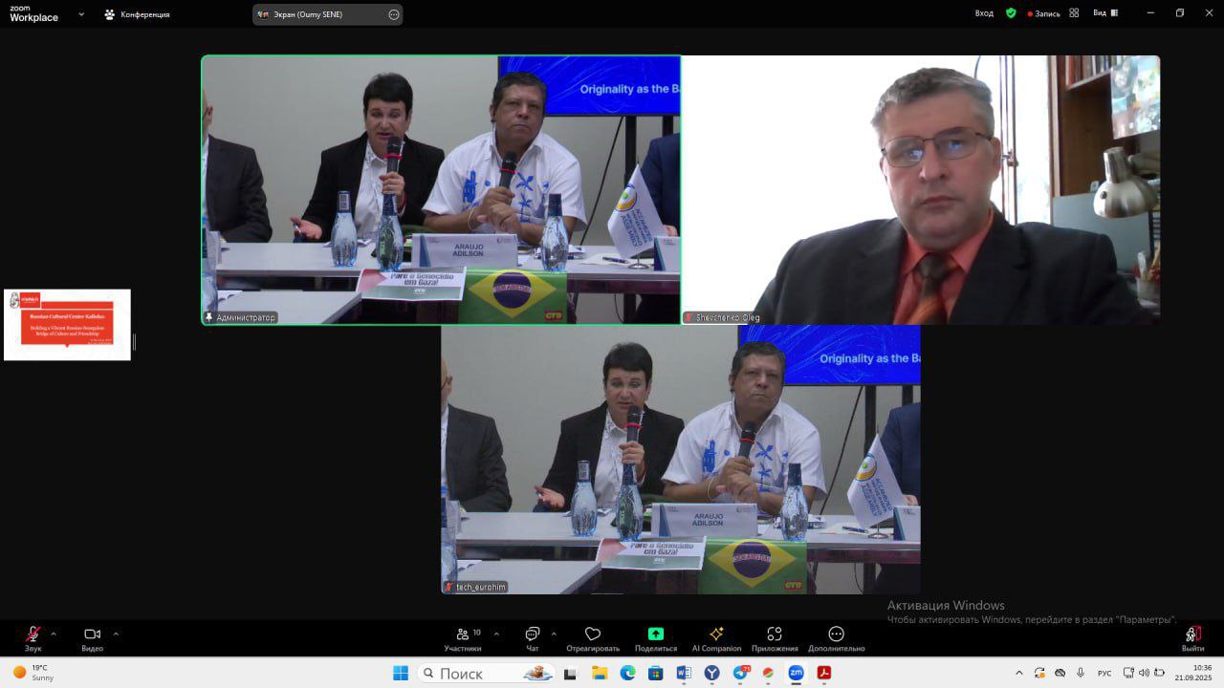
Task: Expand audio options arrow next to Звук
Action: (x=54, y=634)
